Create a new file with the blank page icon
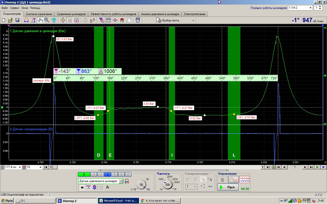 (x=4, y=20)
